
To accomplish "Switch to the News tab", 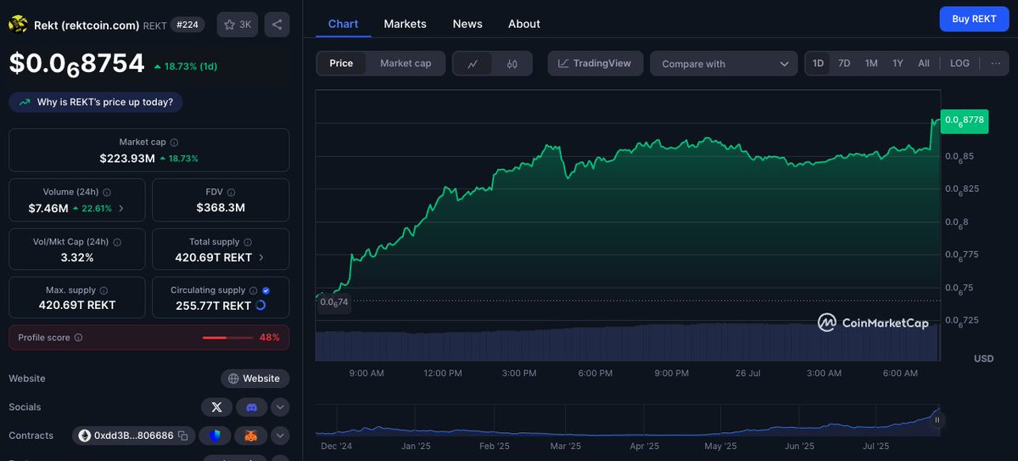I will (467, 24).
